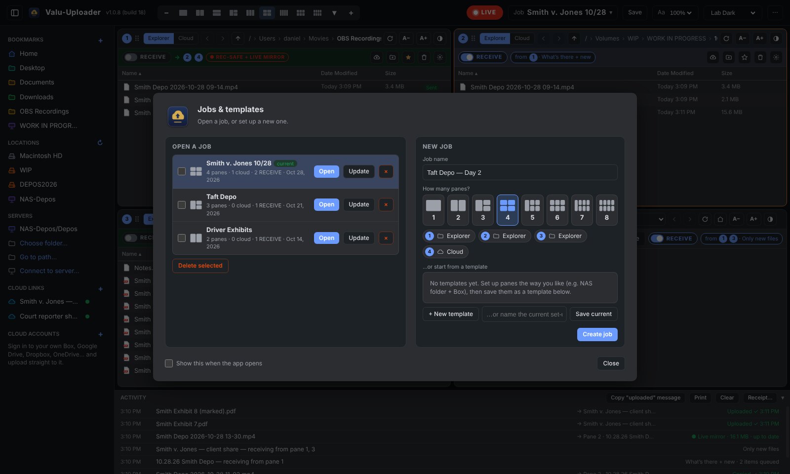This screenshot has width=790, height=474.
Task: Click Delete selected button
Action: [200, 266]
